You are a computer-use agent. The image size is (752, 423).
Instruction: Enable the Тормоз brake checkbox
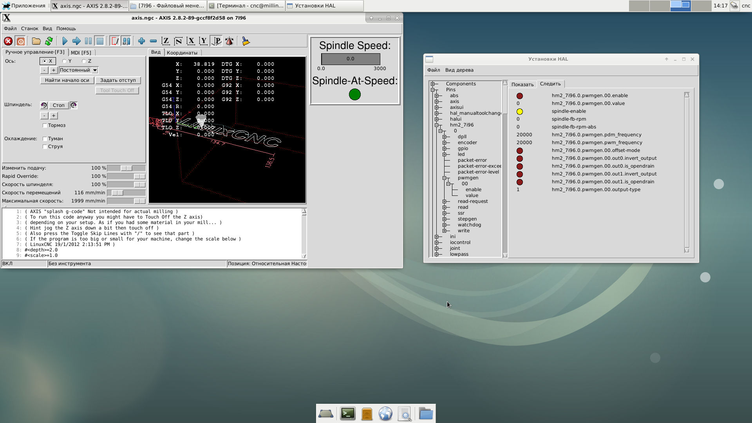coord(45,126)
